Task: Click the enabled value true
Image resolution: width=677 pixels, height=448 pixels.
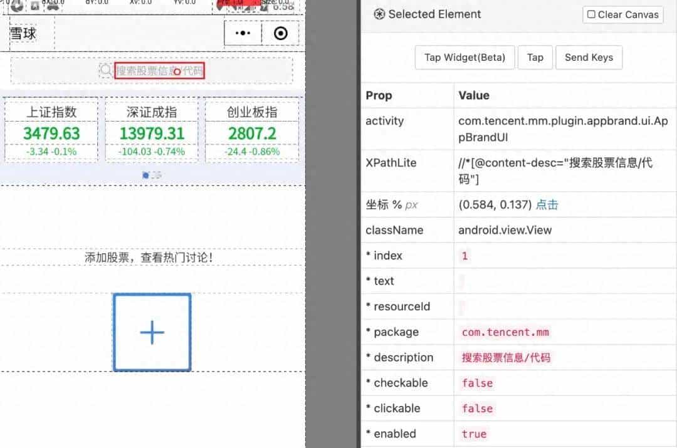Action: point(474,434)
